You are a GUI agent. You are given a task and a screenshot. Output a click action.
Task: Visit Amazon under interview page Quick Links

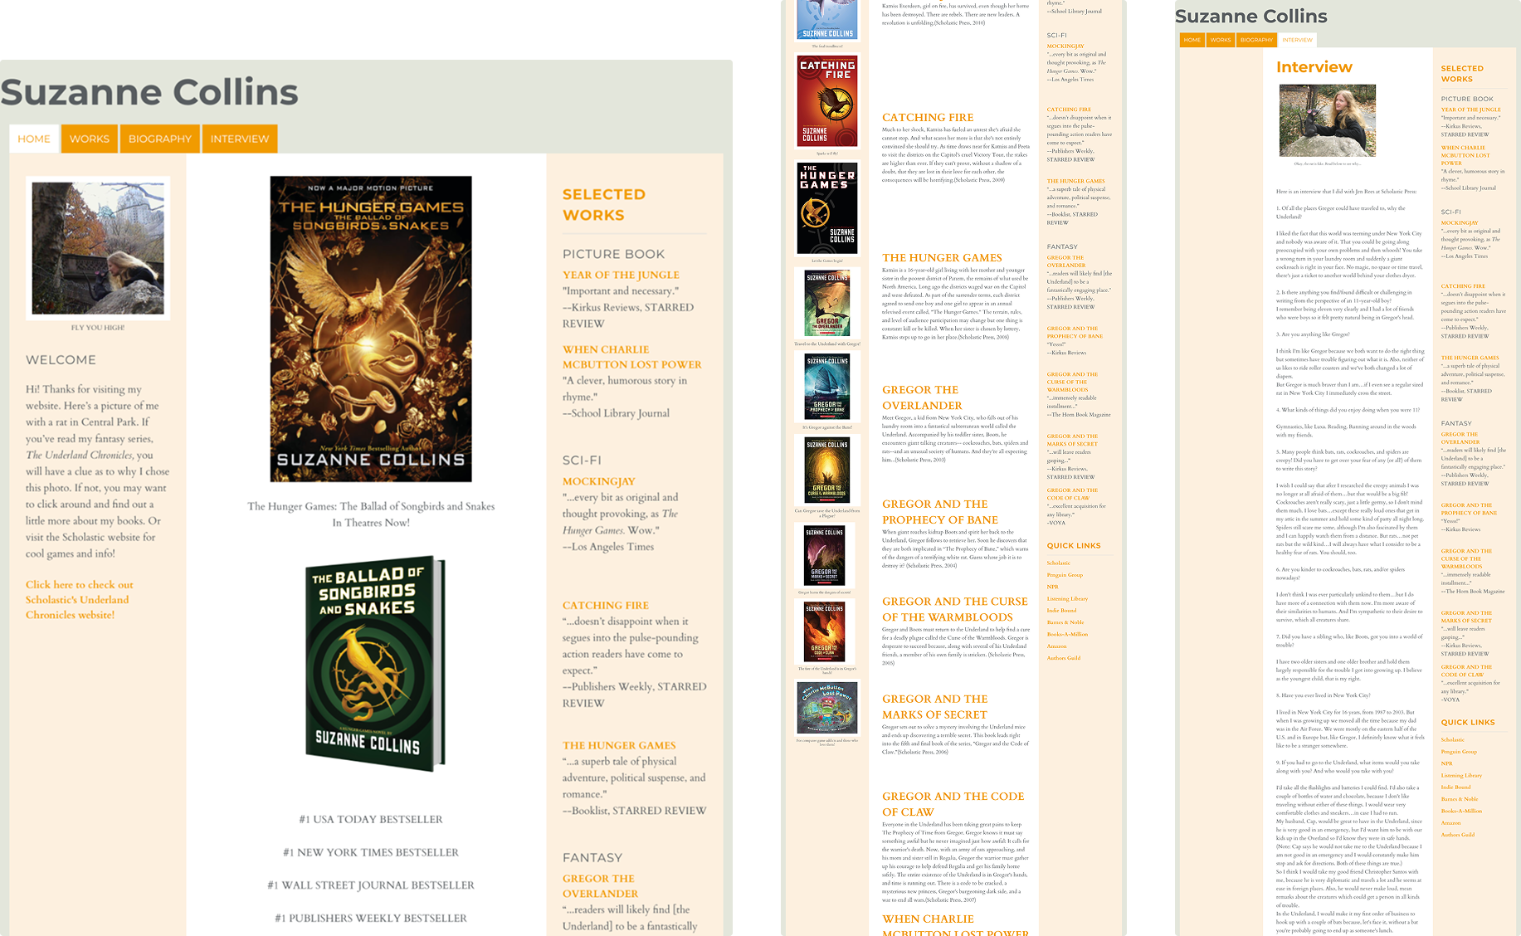[x=1450, y=823]
